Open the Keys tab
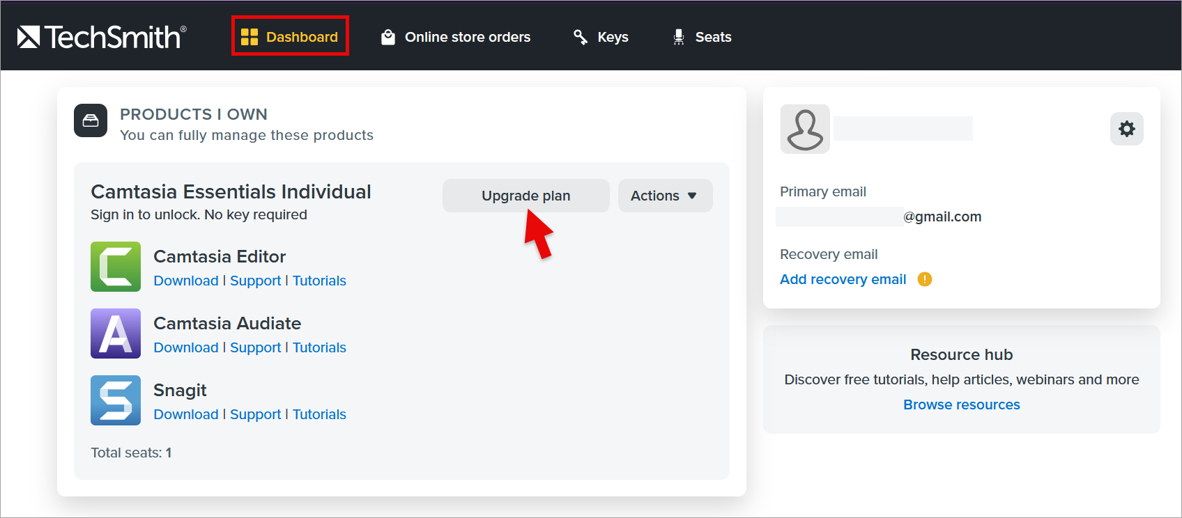The height and width of the screenshot is (518, 1182). (601, 37)
